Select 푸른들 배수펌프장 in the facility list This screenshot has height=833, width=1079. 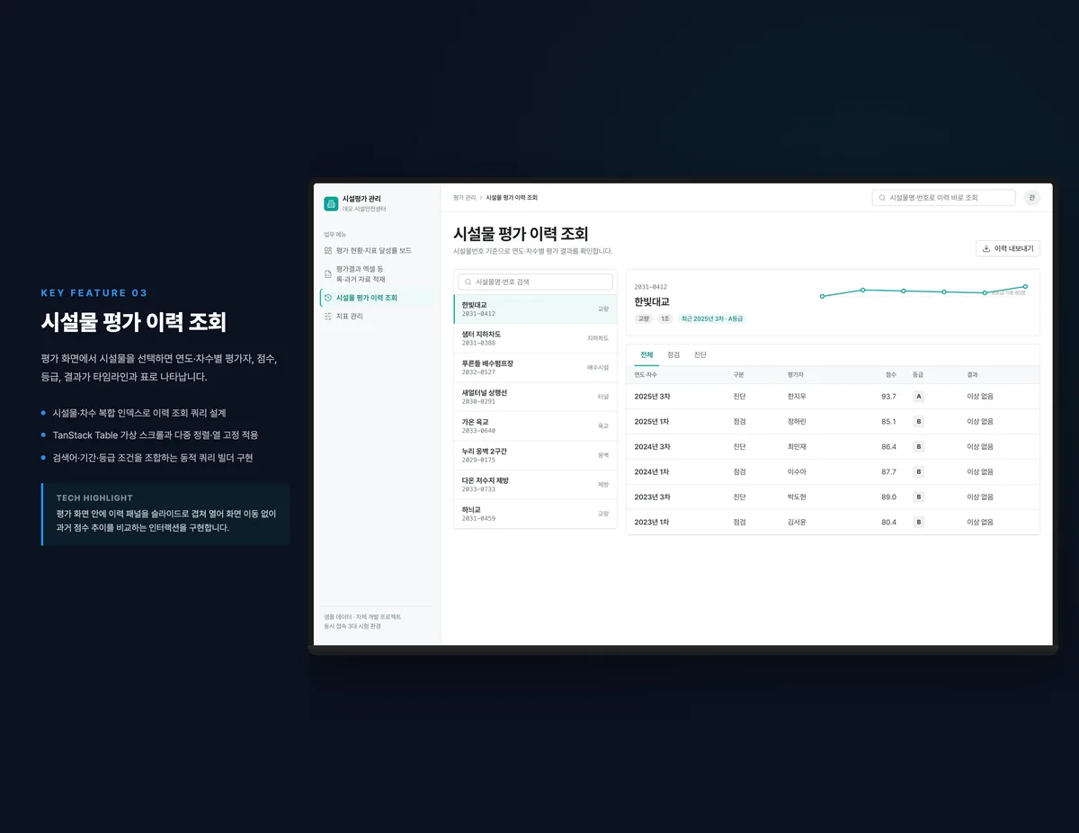pyautogui.click(x=535, y=368)
